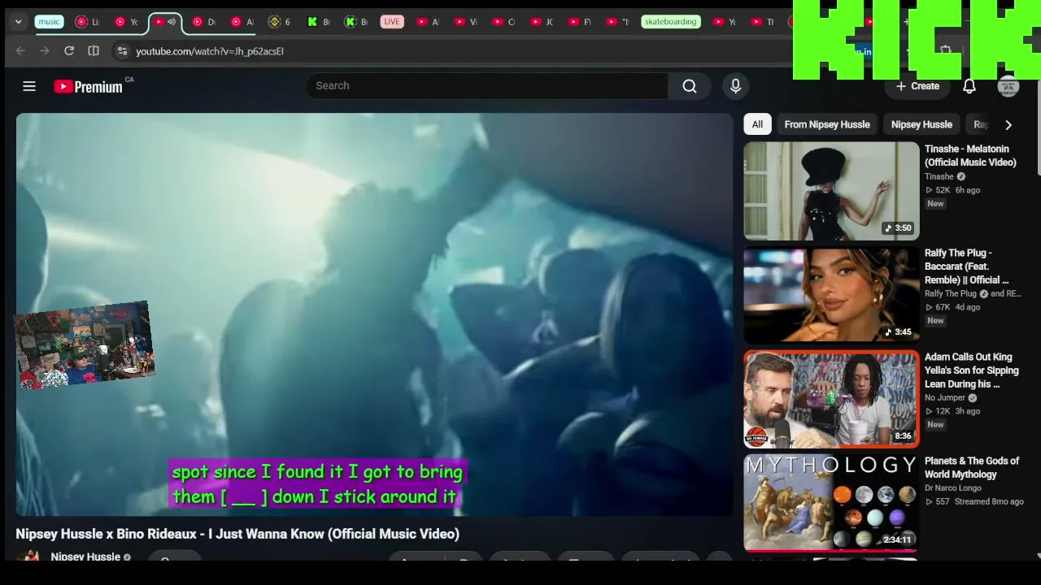Open the No Jumper video thumbnail

[x=831, y=399]
